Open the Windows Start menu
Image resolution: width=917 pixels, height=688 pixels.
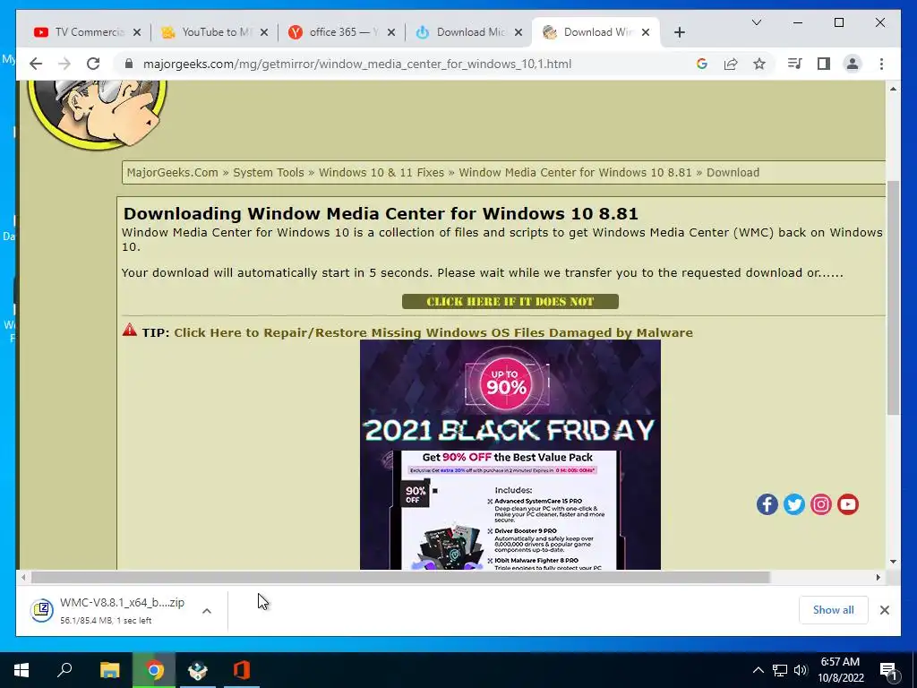(21, 670)
